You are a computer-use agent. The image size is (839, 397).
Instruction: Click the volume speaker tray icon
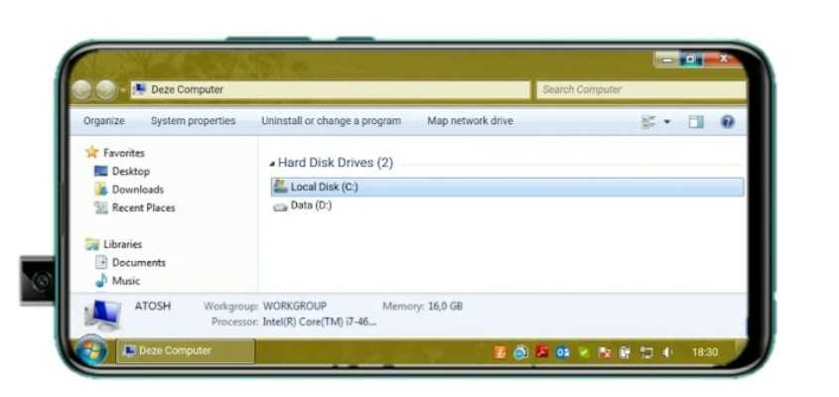(x=666, y=352)
